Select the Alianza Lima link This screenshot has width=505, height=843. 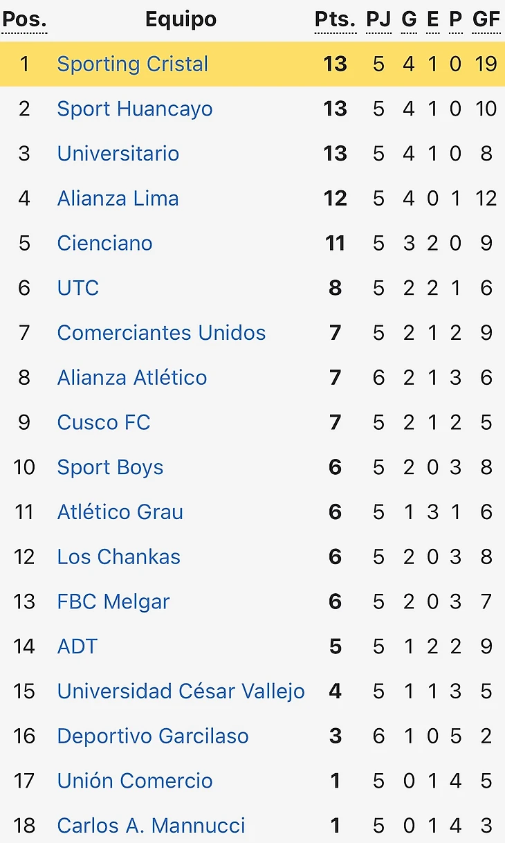point(118,199)
